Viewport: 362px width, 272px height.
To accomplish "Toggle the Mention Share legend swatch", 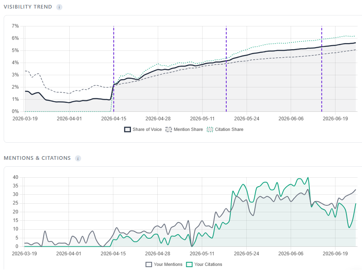I will [x=169, y=129].
